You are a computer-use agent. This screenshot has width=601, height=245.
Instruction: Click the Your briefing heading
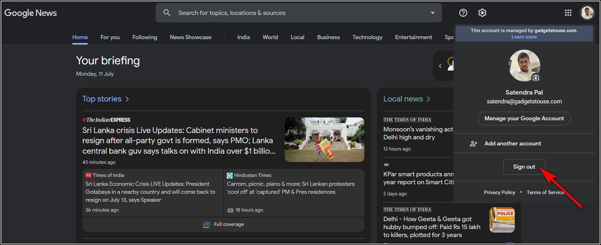point(108,61)
